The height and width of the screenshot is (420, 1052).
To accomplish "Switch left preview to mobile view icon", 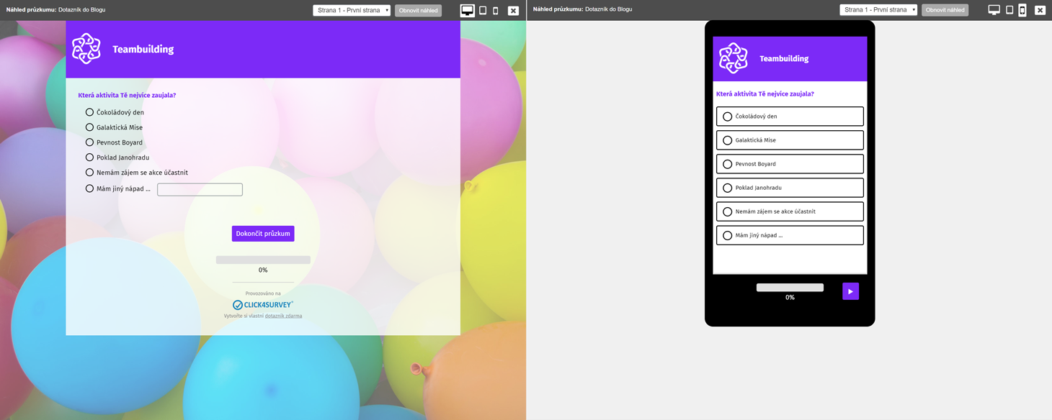I will 496,10.
